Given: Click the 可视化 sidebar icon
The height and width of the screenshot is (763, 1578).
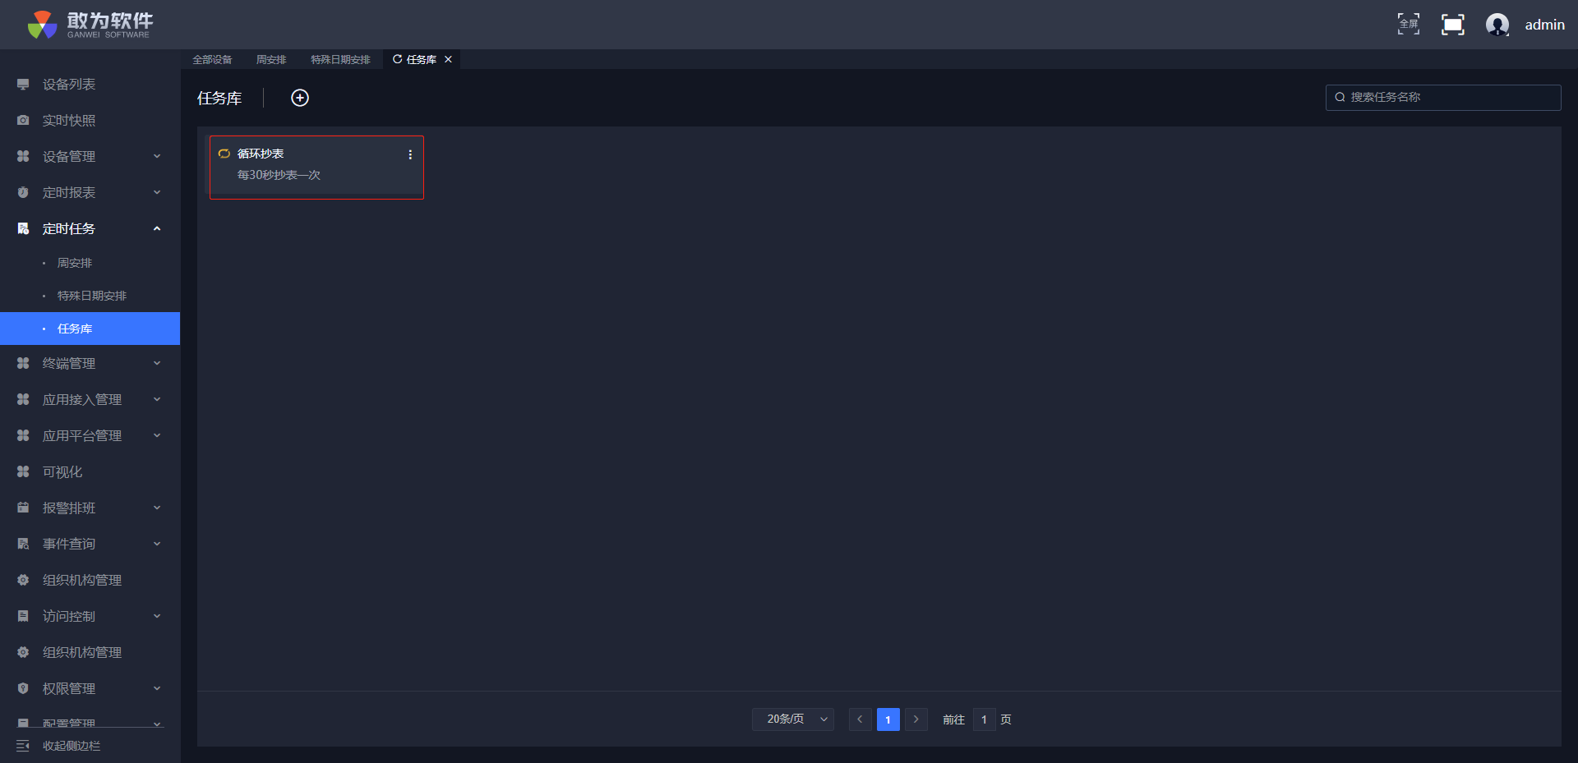Looking at the screenshot, I should pos(23,472).
